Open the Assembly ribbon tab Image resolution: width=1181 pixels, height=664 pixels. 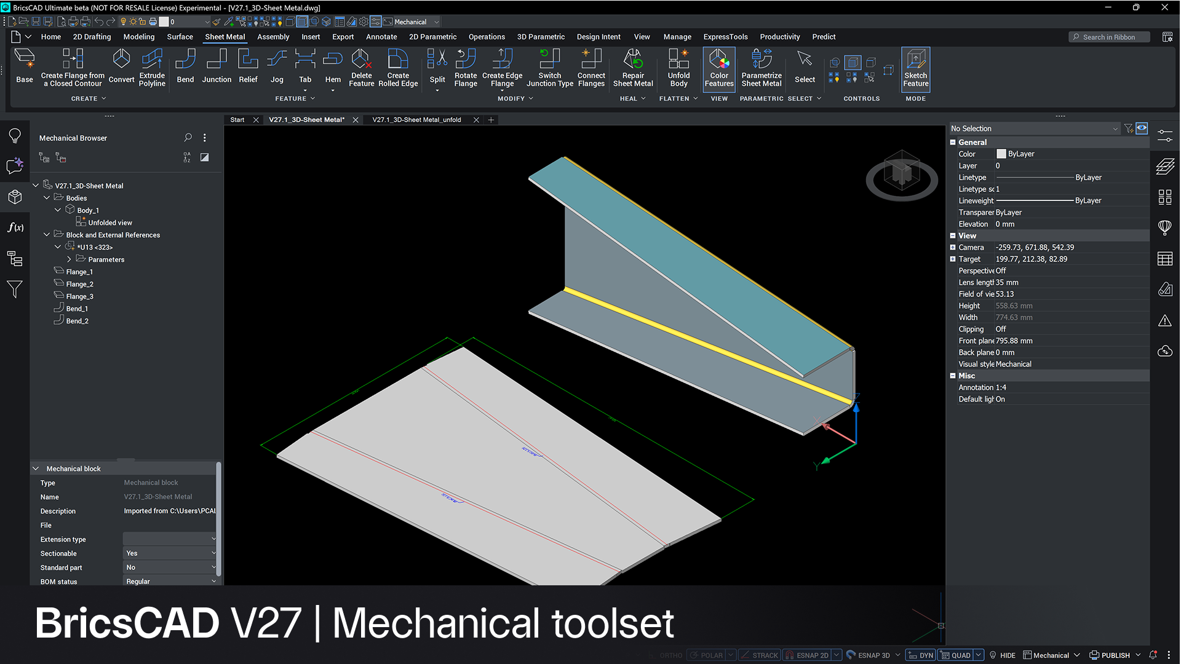tap(273, 37)
